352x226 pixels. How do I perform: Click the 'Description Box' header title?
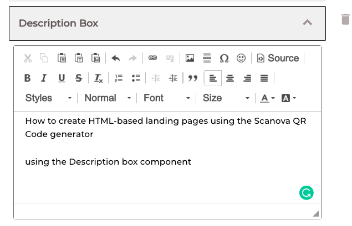[58, 23]
